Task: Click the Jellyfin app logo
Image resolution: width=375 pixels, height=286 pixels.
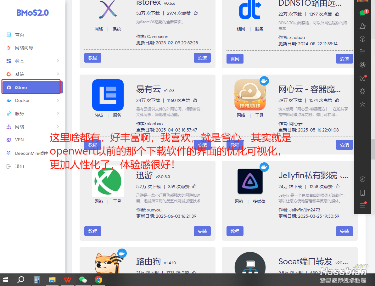Action: [x=250, y=181]
